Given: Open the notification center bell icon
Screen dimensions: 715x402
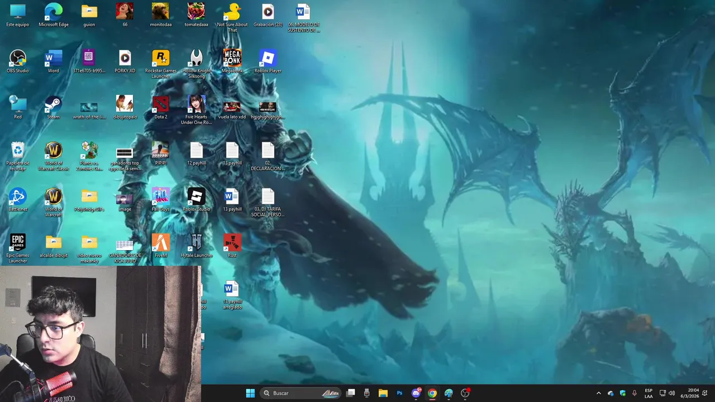Looking at the screenshot, I should 706,393.
